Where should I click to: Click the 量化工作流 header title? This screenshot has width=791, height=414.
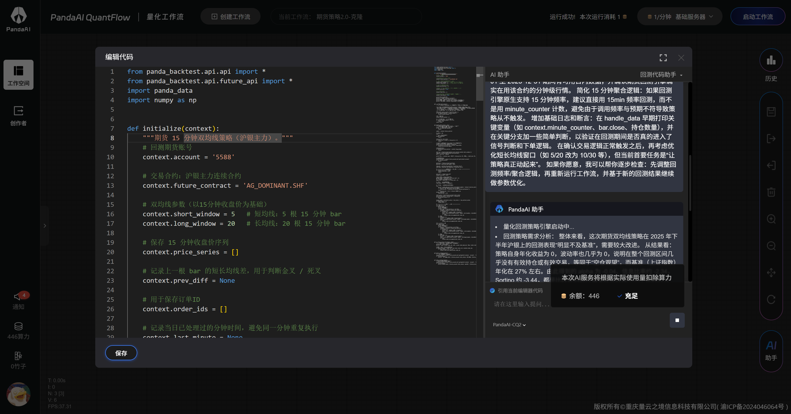point(165,17)
